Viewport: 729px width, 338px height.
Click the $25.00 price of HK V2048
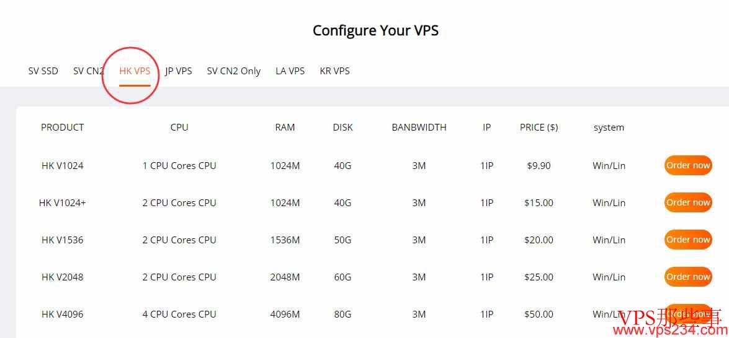point(539,277)
